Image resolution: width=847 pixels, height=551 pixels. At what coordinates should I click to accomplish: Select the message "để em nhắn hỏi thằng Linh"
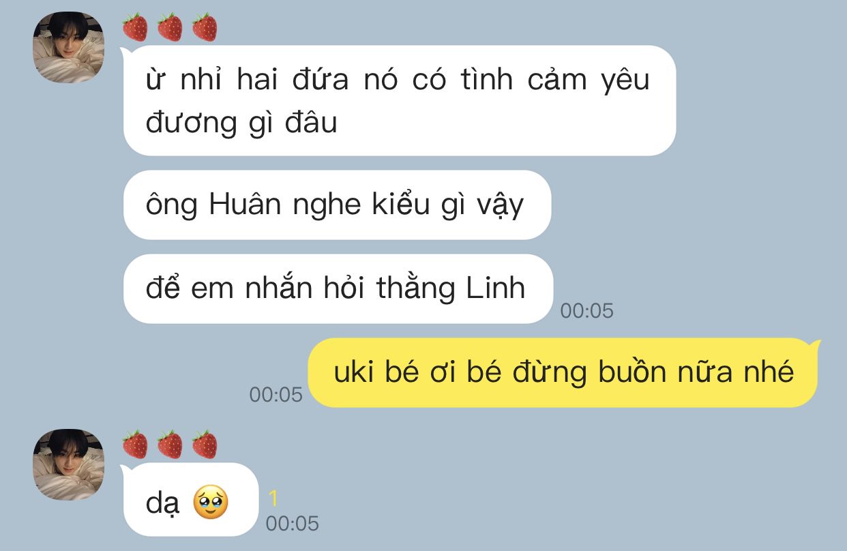tap(338, 288)
